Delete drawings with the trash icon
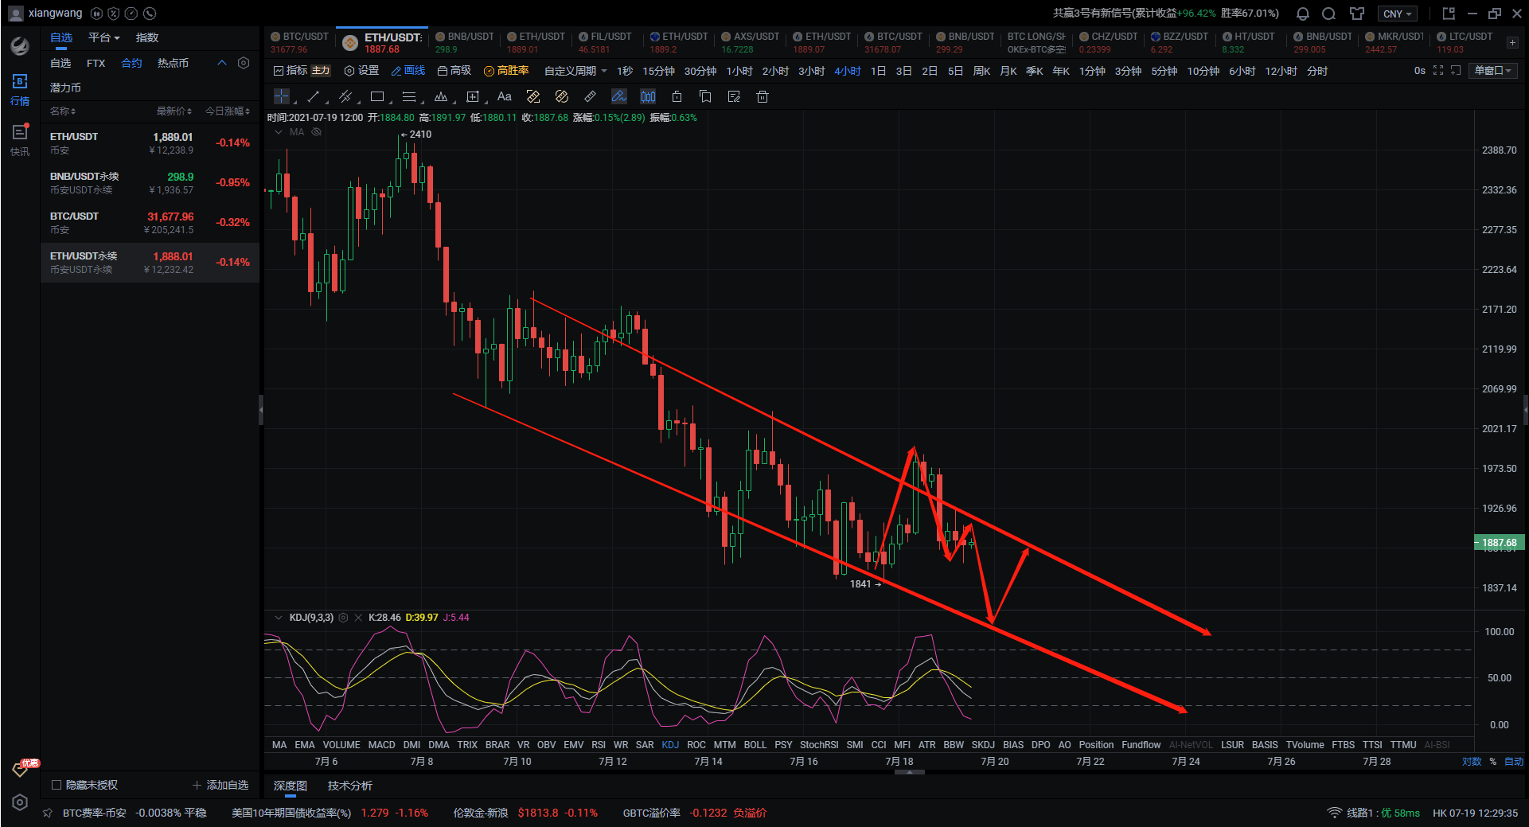 (763, 96)
